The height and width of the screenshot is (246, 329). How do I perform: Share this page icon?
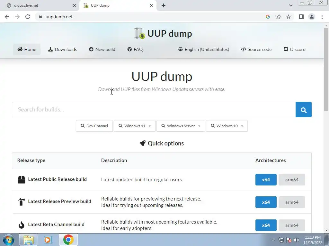point(278,17)
